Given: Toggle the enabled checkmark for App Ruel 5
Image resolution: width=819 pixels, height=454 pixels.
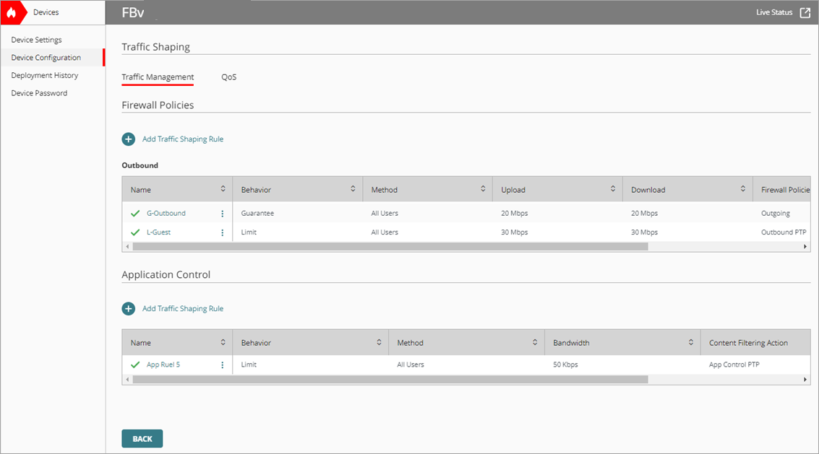Looking at the screenshot, I should pos(134,364).
